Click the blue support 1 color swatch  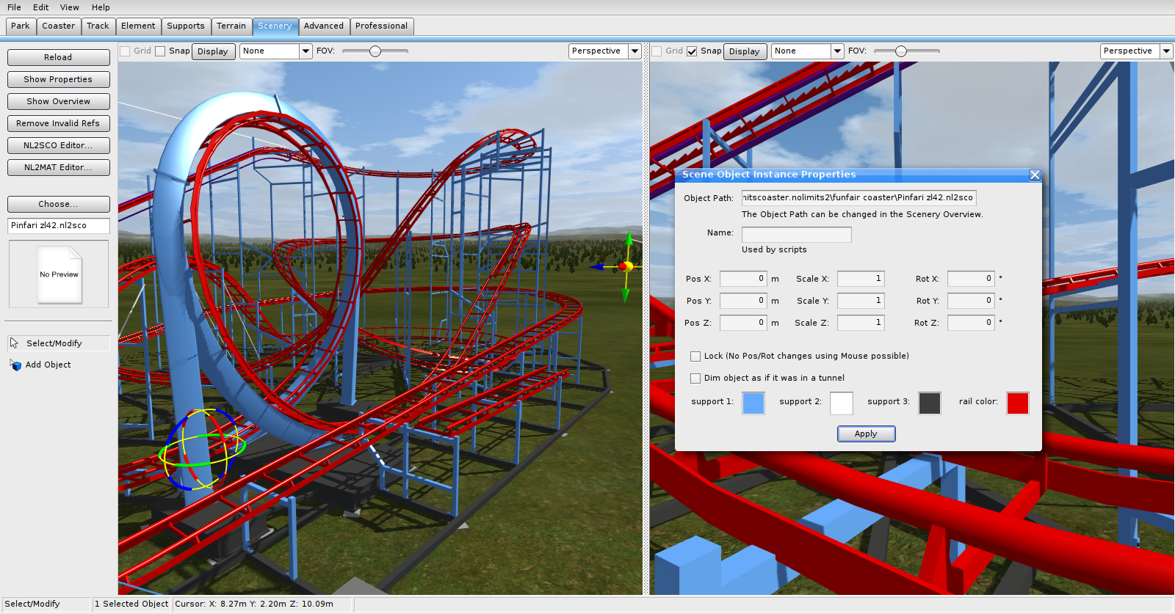pos(753,403)
